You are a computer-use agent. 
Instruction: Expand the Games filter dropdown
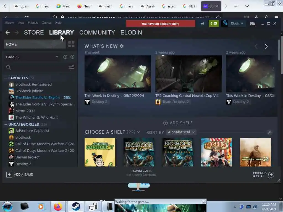click(x=57, y=57)
